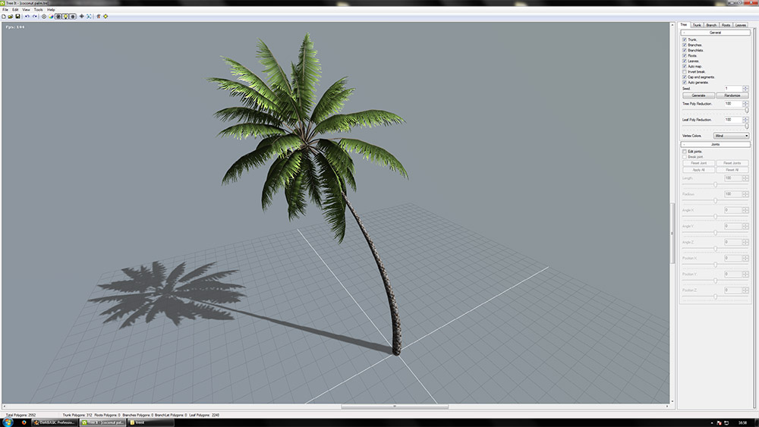The height and width of the screenshot is (427, 759).
Task: Click the Open folder toolbar icon
Action: (11, 17)
